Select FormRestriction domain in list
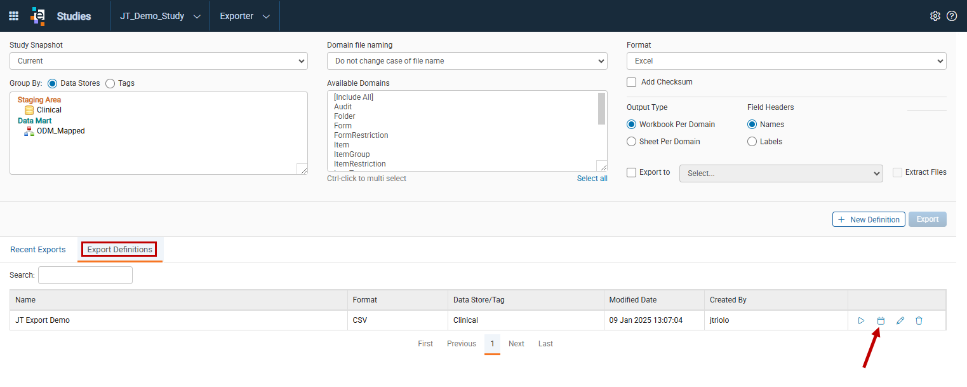The height and width of the screenshot is (387, 967). coord(361,135)
